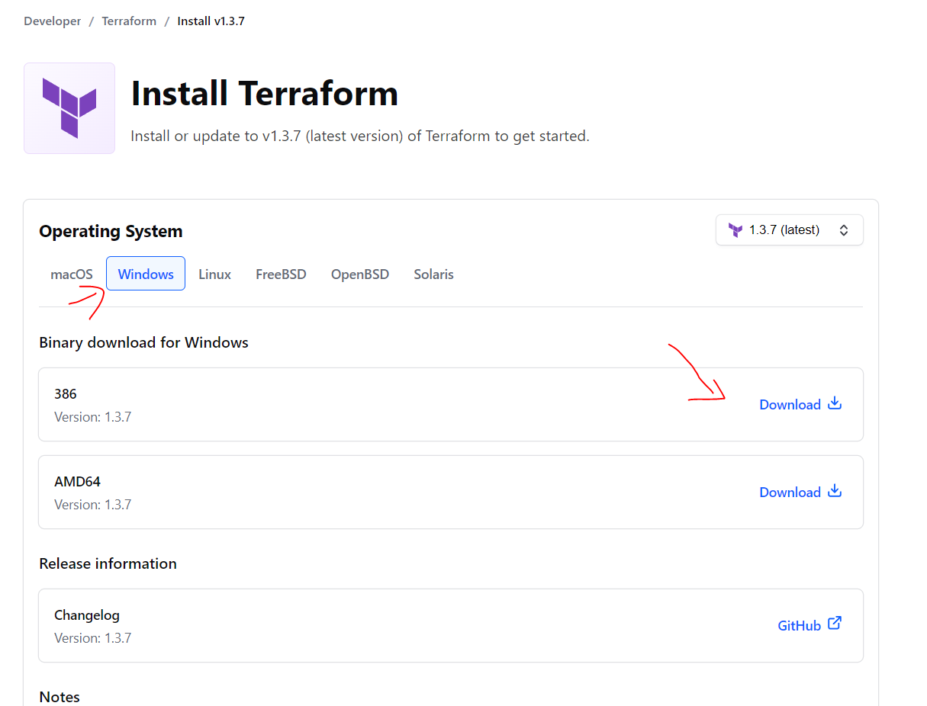This screenshot has height=706, width=927.
Task: Click the Terraform breadcrumb link
Action: 129,21
